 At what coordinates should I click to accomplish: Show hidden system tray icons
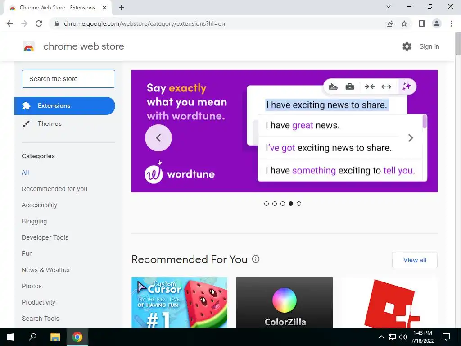tap(381, 337)
